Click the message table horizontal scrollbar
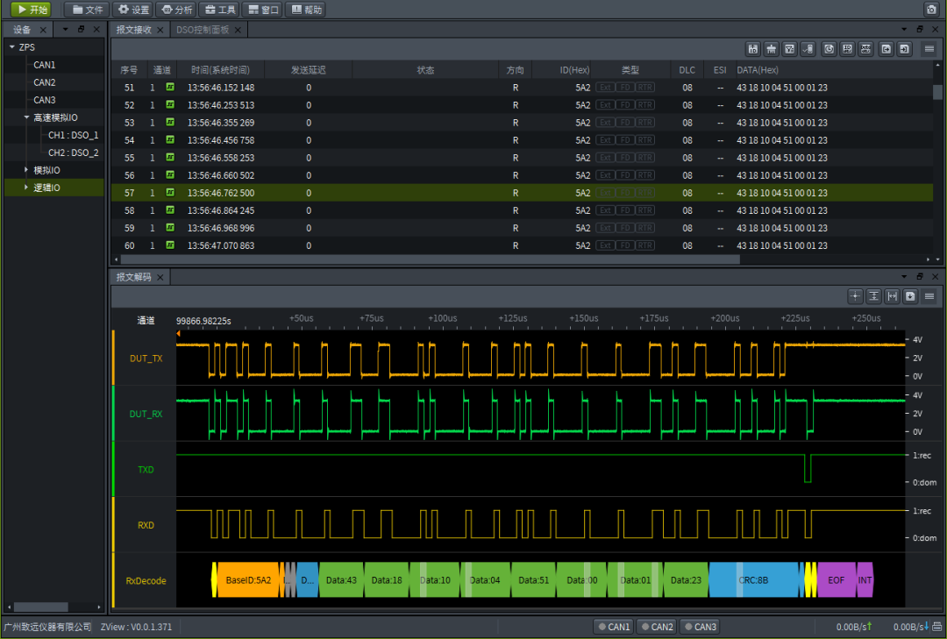This screenshot has height=639, width=947. (430, 259)
